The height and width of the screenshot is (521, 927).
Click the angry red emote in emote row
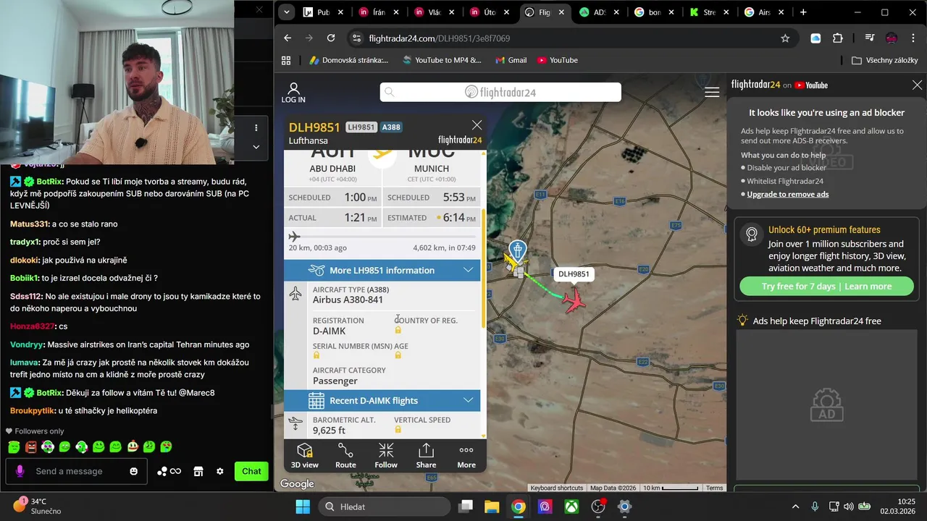click(31, 447)
